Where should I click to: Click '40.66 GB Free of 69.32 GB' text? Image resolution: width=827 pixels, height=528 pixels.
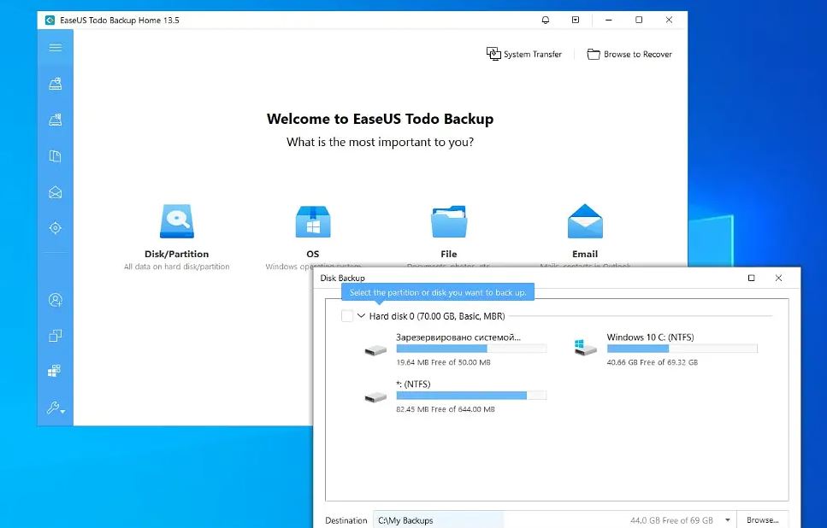tap(653, 362)
